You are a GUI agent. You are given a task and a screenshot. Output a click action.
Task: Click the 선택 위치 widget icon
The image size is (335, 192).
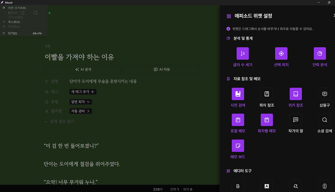point(281,53)
